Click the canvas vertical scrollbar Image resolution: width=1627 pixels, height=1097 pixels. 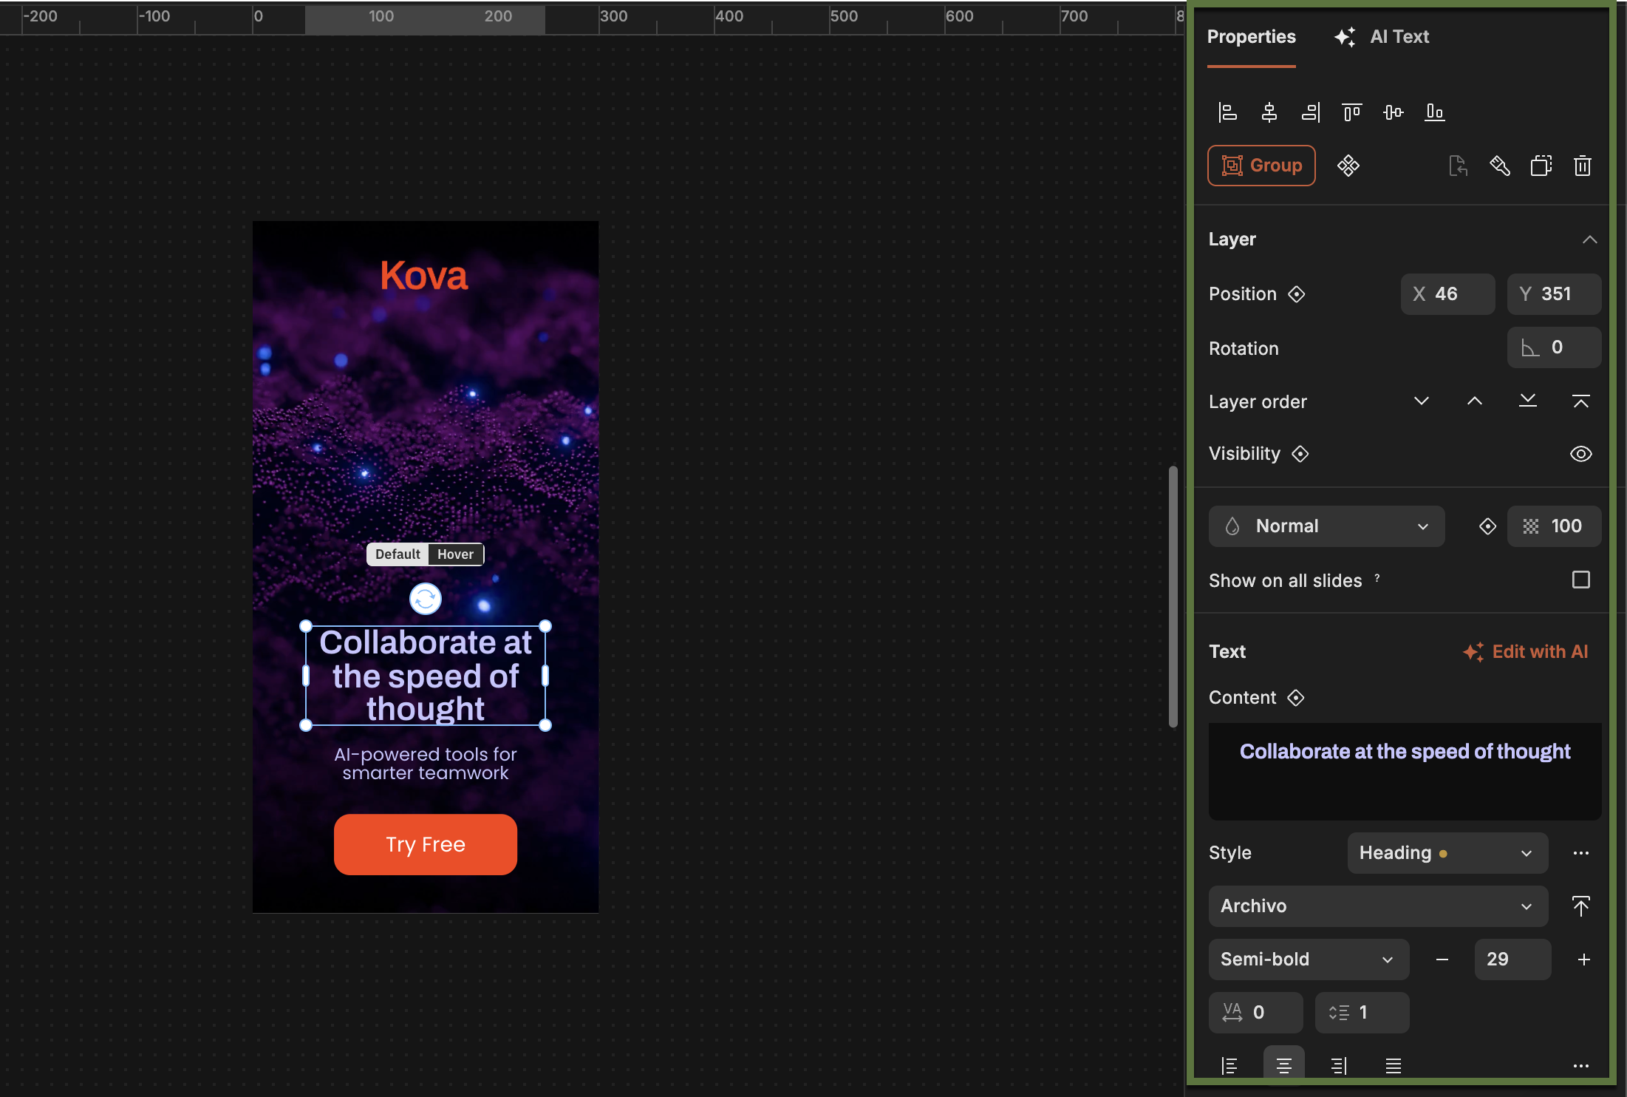[1173, 596]
